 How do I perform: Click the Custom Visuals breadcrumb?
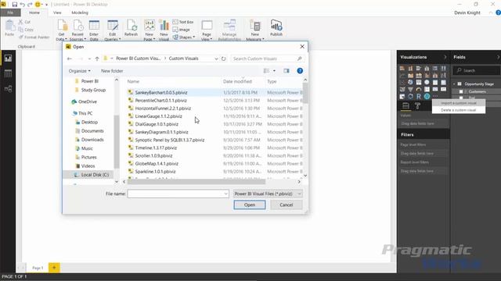coord(183,59)
